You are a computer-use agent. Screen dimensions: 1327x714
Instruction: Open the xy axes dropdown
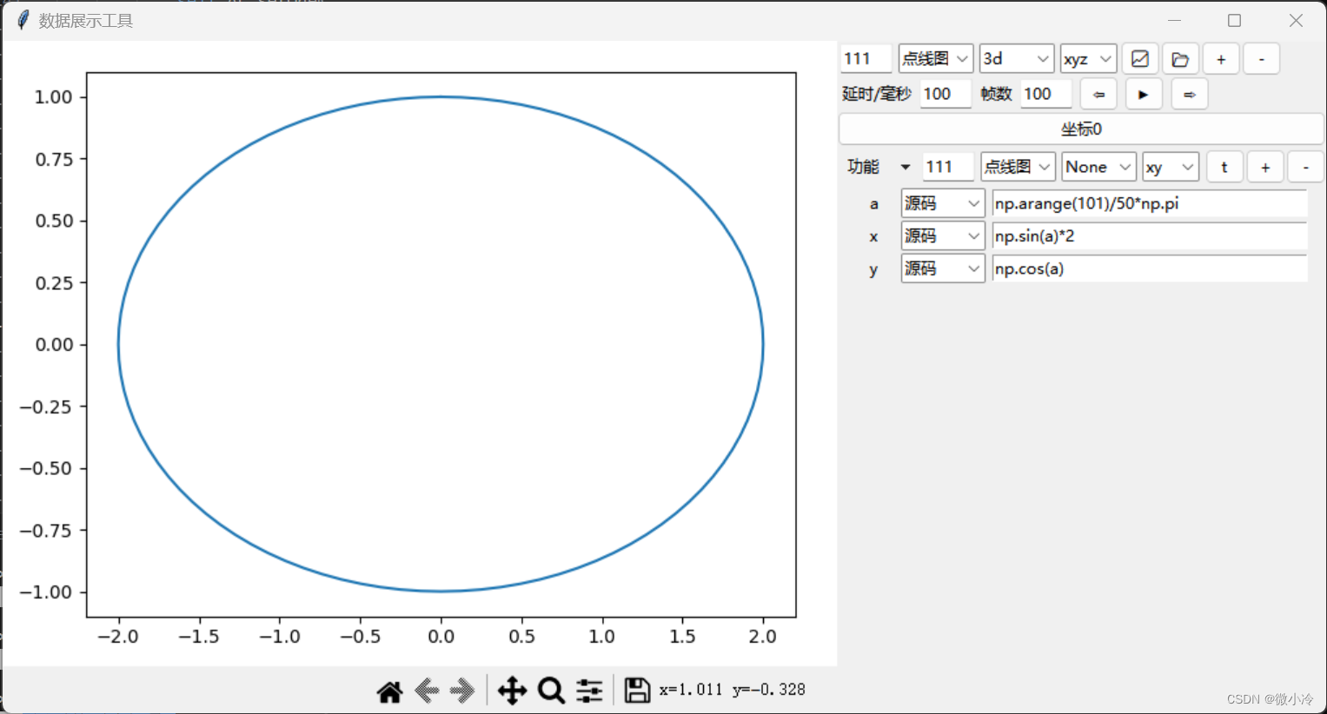(x=1171, y=167)
